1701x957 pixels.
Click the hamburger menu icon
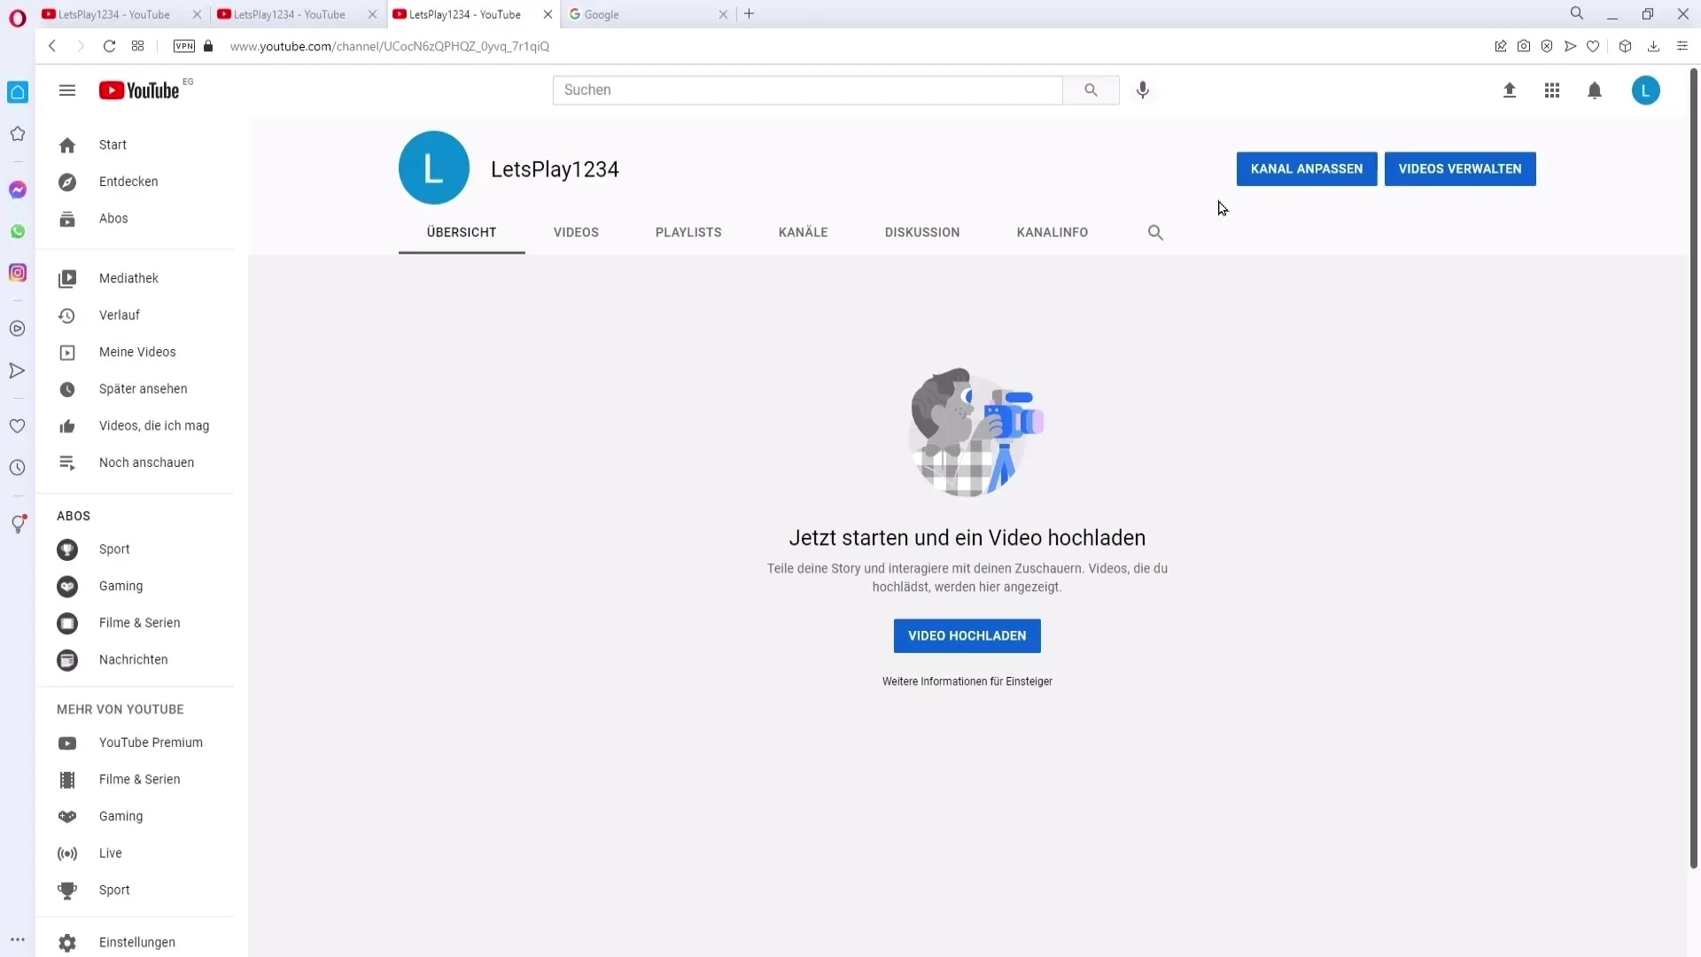tap(67, 90)
